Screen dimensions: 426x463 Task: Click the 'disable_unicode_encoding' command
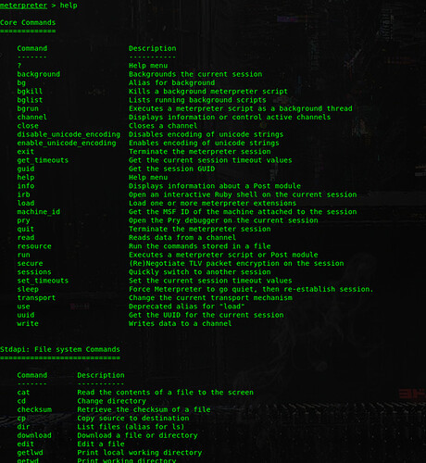coord(69,134)
